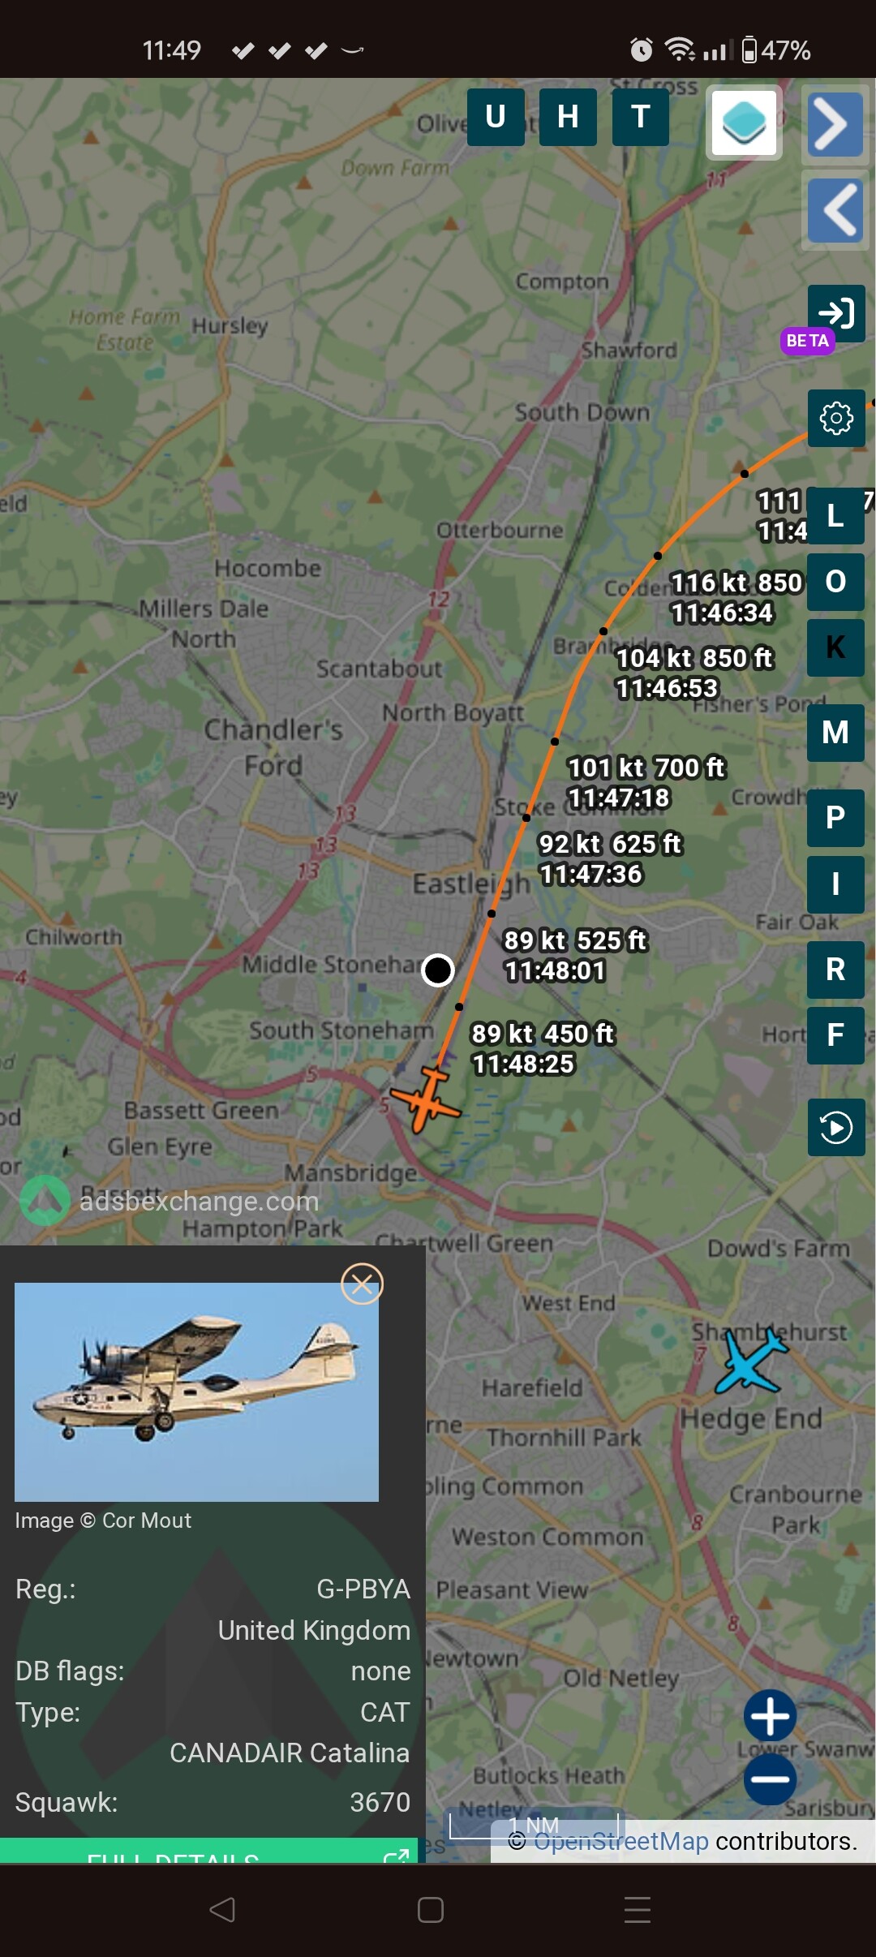Image resolution: width=876 pixels, height=1957 pixels.
Task: Open the map layers selector icon
Action: pyautogui.click(x=744, y=123)
